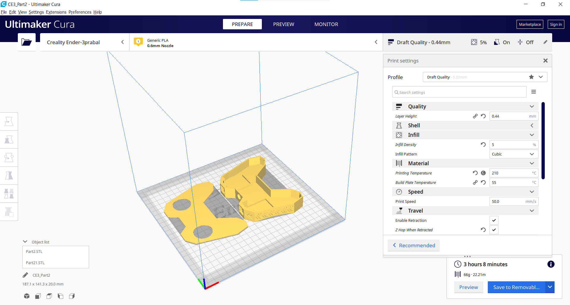This screenshot has width=570, height=305.
Task: Toggle Enable Retraction checkbox
Action: pos(494,220)
